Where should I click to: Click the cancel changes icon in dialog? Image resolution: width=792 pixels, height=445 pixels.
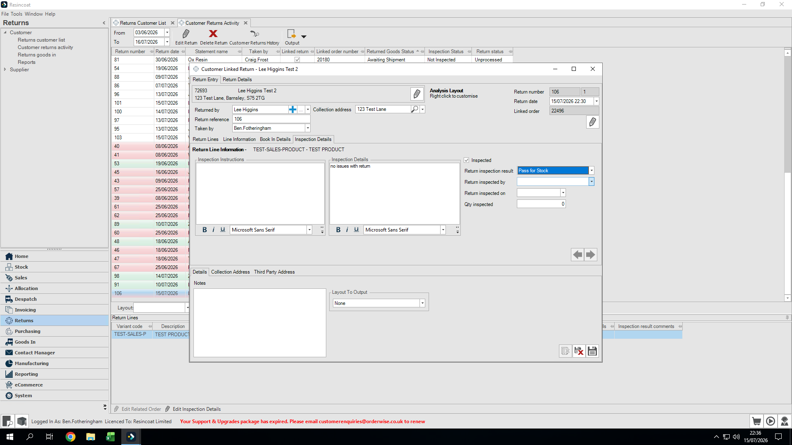tap(579, 351)
